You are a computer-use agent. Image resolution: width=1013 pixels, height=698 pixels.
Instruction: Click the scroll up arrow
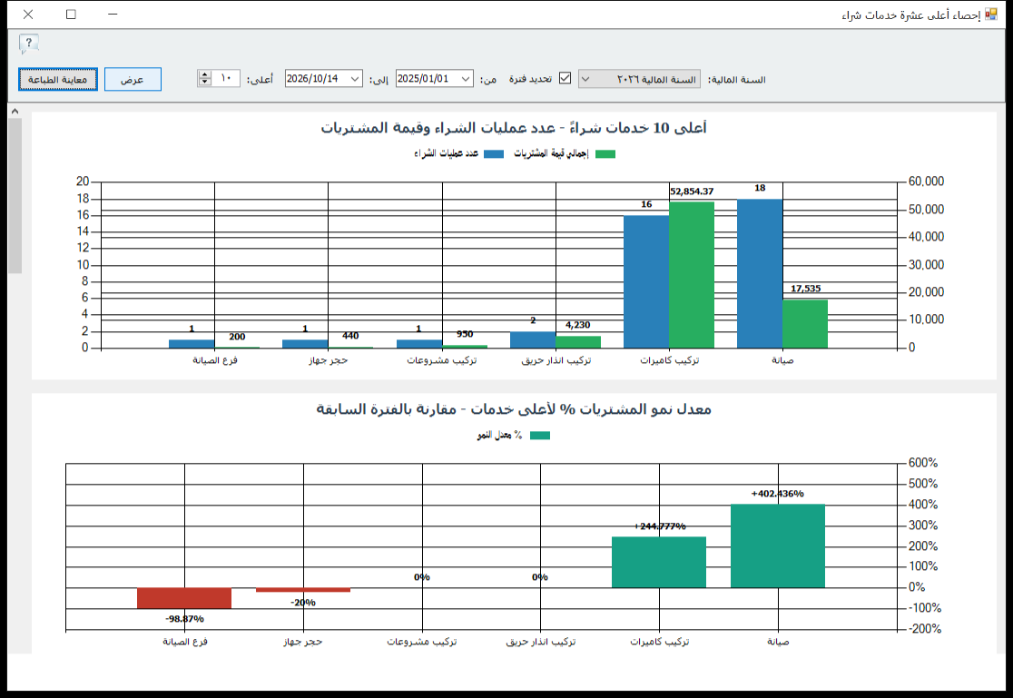[x=15, y=111]
